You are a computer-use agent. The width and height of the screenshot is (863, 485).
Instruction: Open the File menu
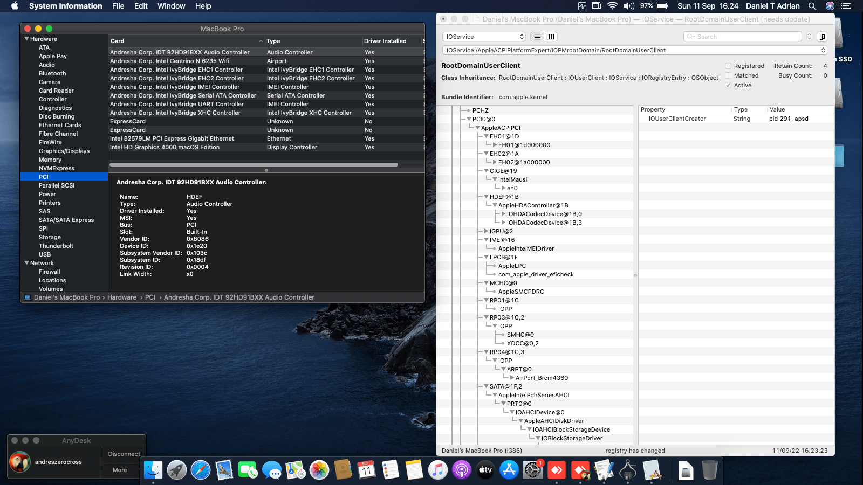coord(118,6)
